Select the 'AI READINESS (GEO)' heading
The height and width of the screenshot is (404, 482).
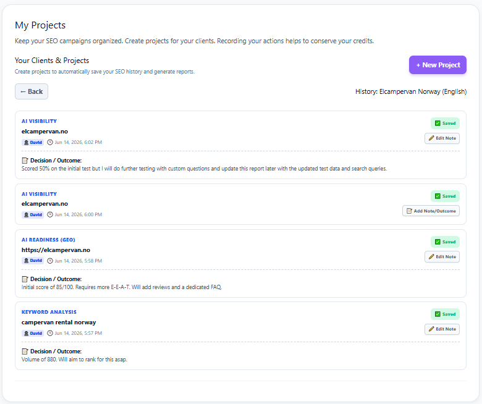coord(48,240)
